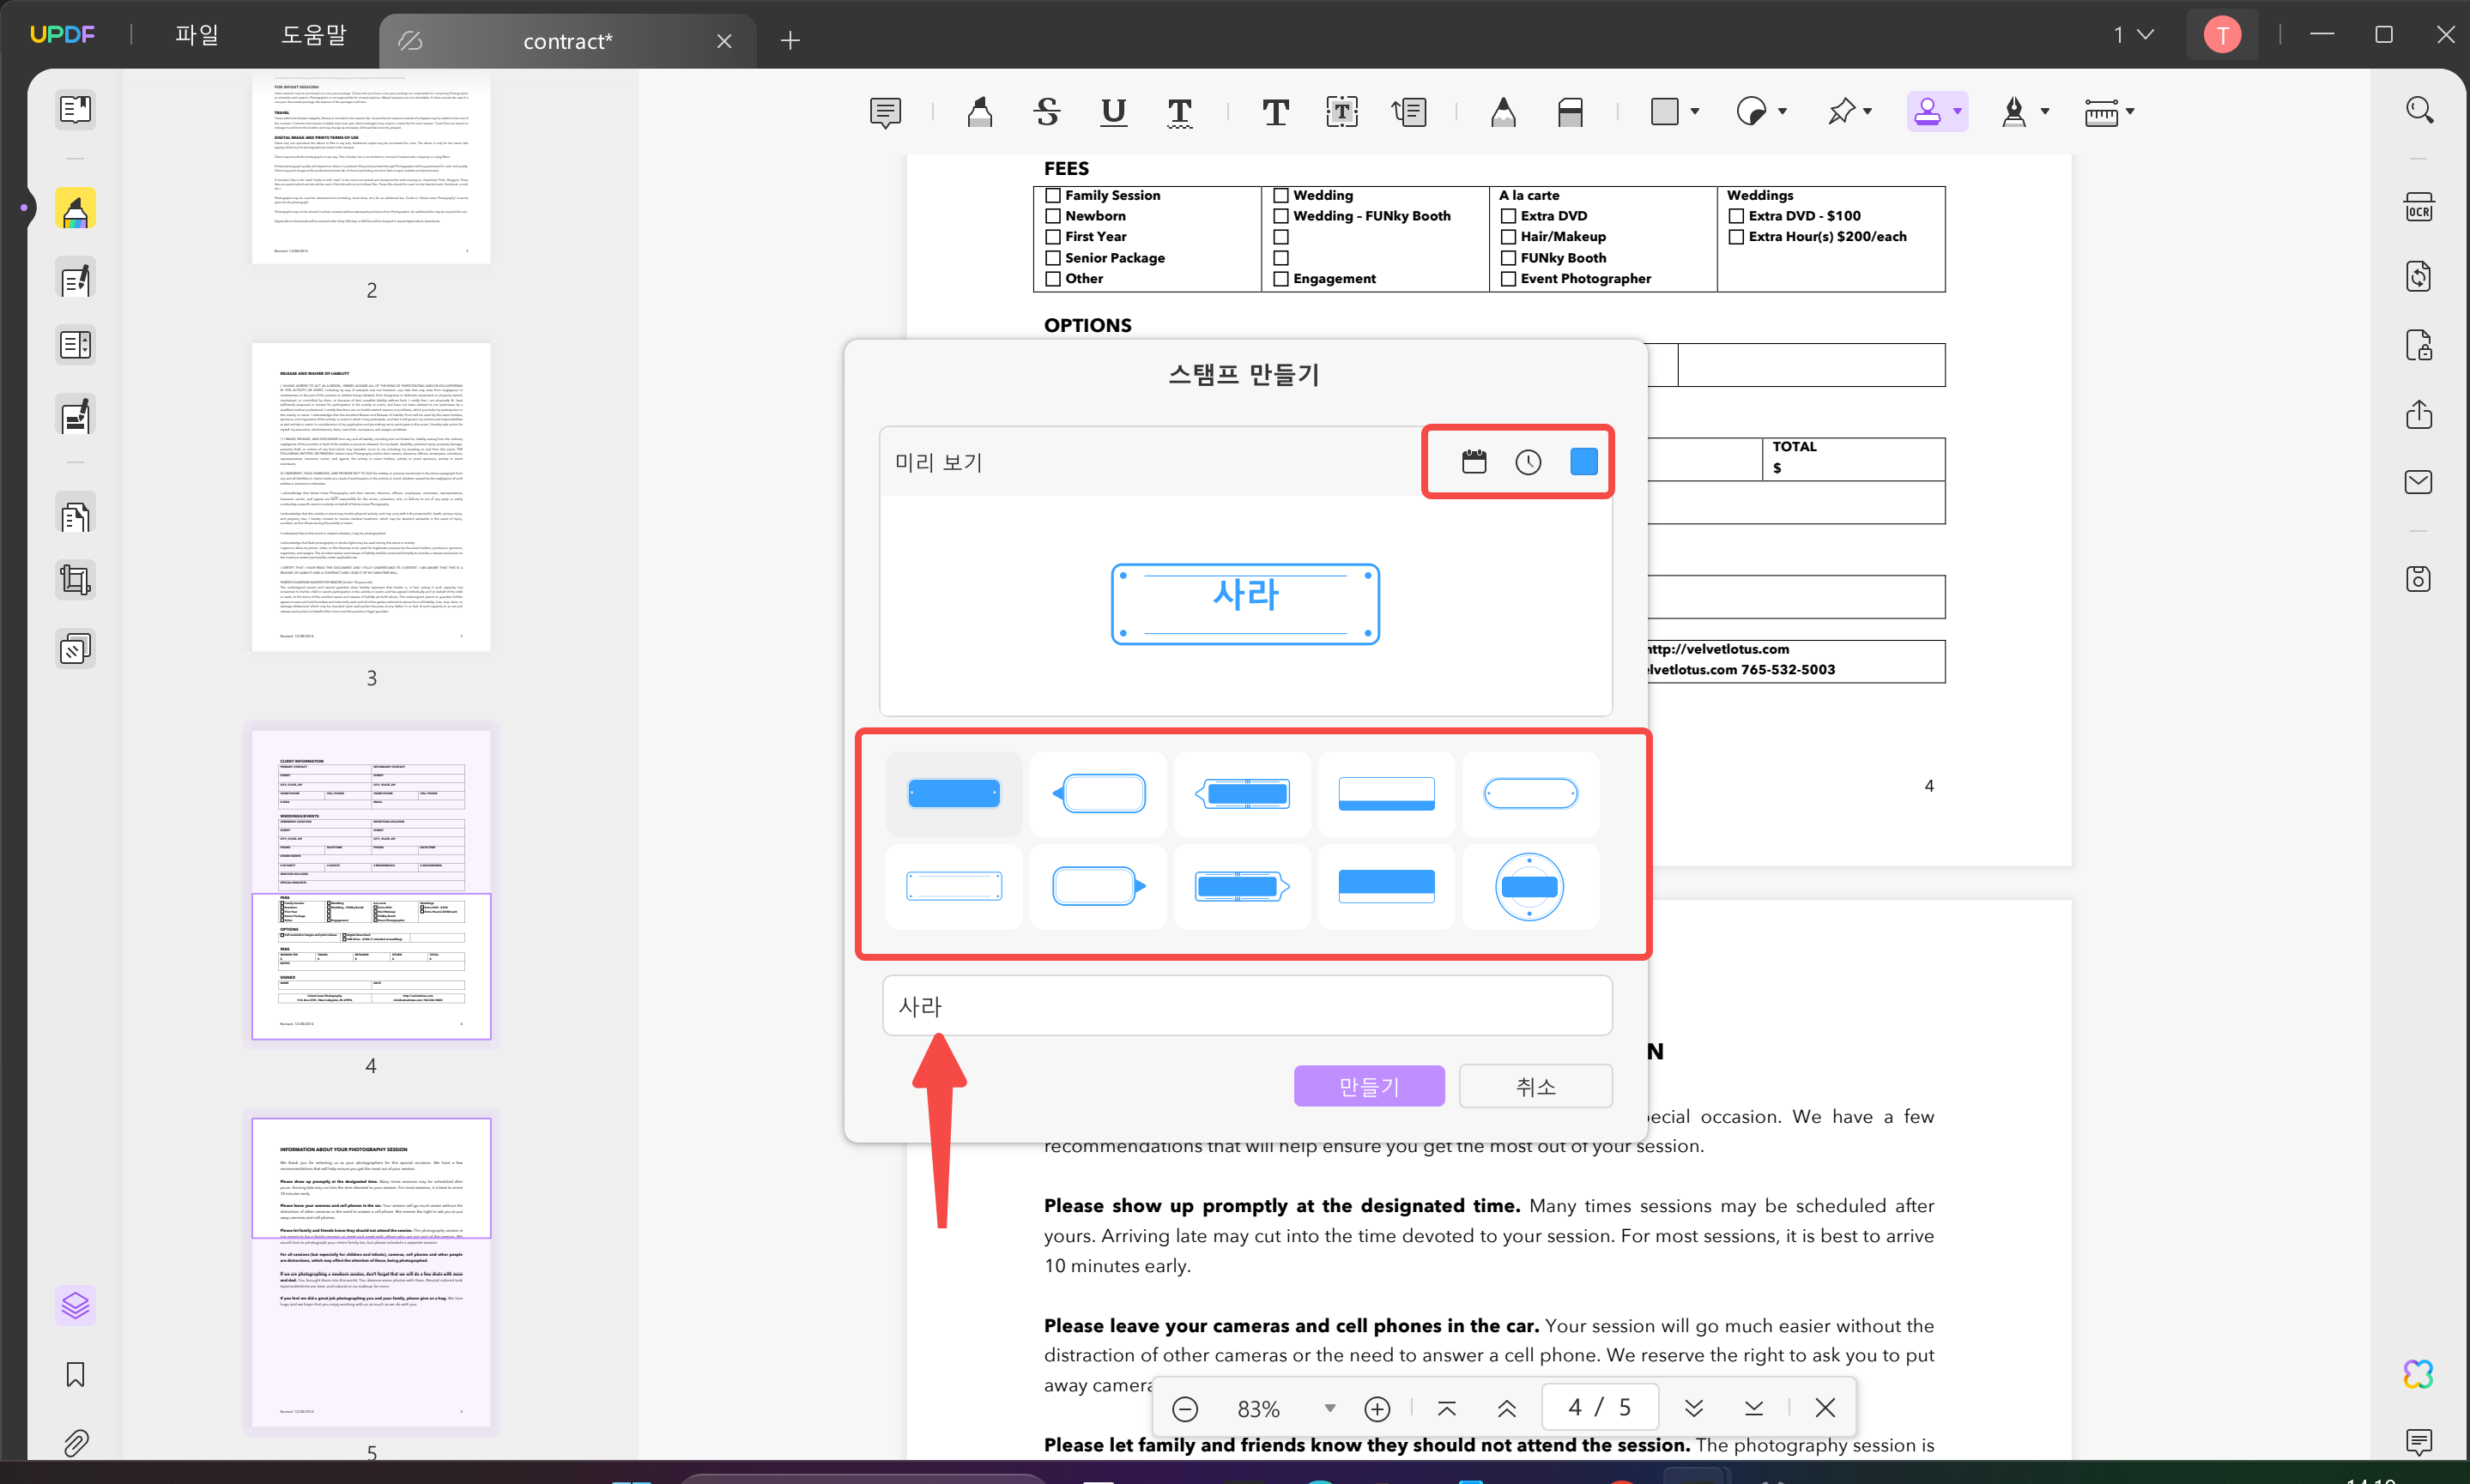Open the search magnifier tool
This screenshot has width=2470, height=1484.
[2419, 110]
